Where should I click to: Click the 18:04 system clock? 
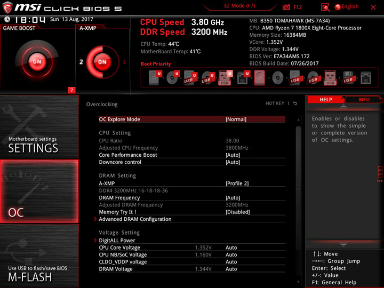coord(30,20)
